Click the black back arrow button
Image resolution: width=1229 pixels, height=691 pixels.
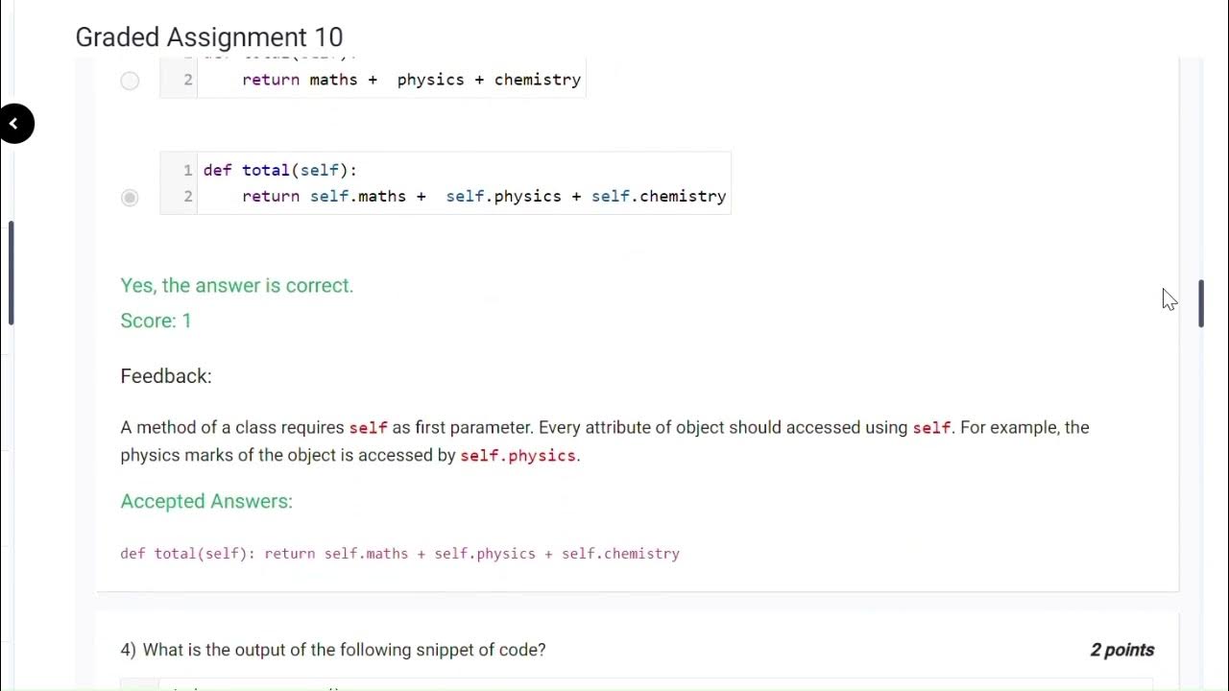(14, 123)
